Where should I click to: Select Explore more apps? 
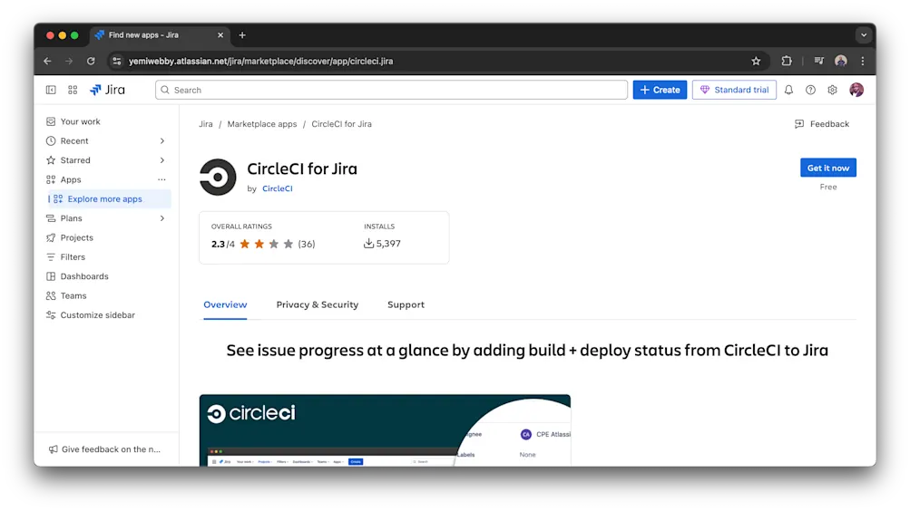(x=109, y=198)
